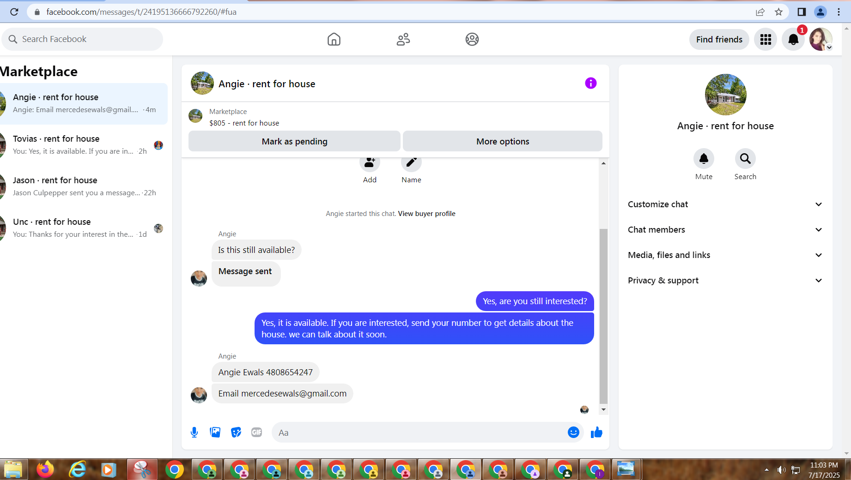Mute the conversation with the bell icon
Screen dimensions: 851x480
(704, 159)
